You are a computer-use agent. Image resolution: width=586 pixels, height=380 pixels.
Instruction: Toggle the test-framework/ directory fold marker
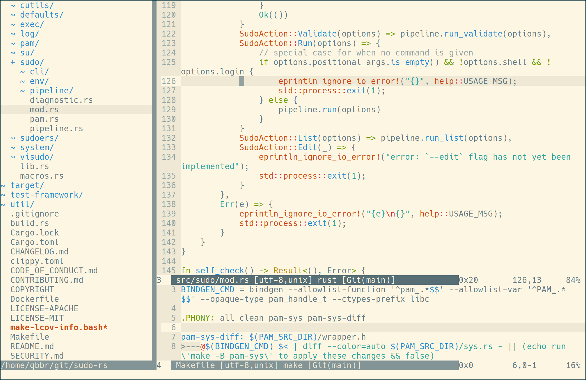coord(3,195)
